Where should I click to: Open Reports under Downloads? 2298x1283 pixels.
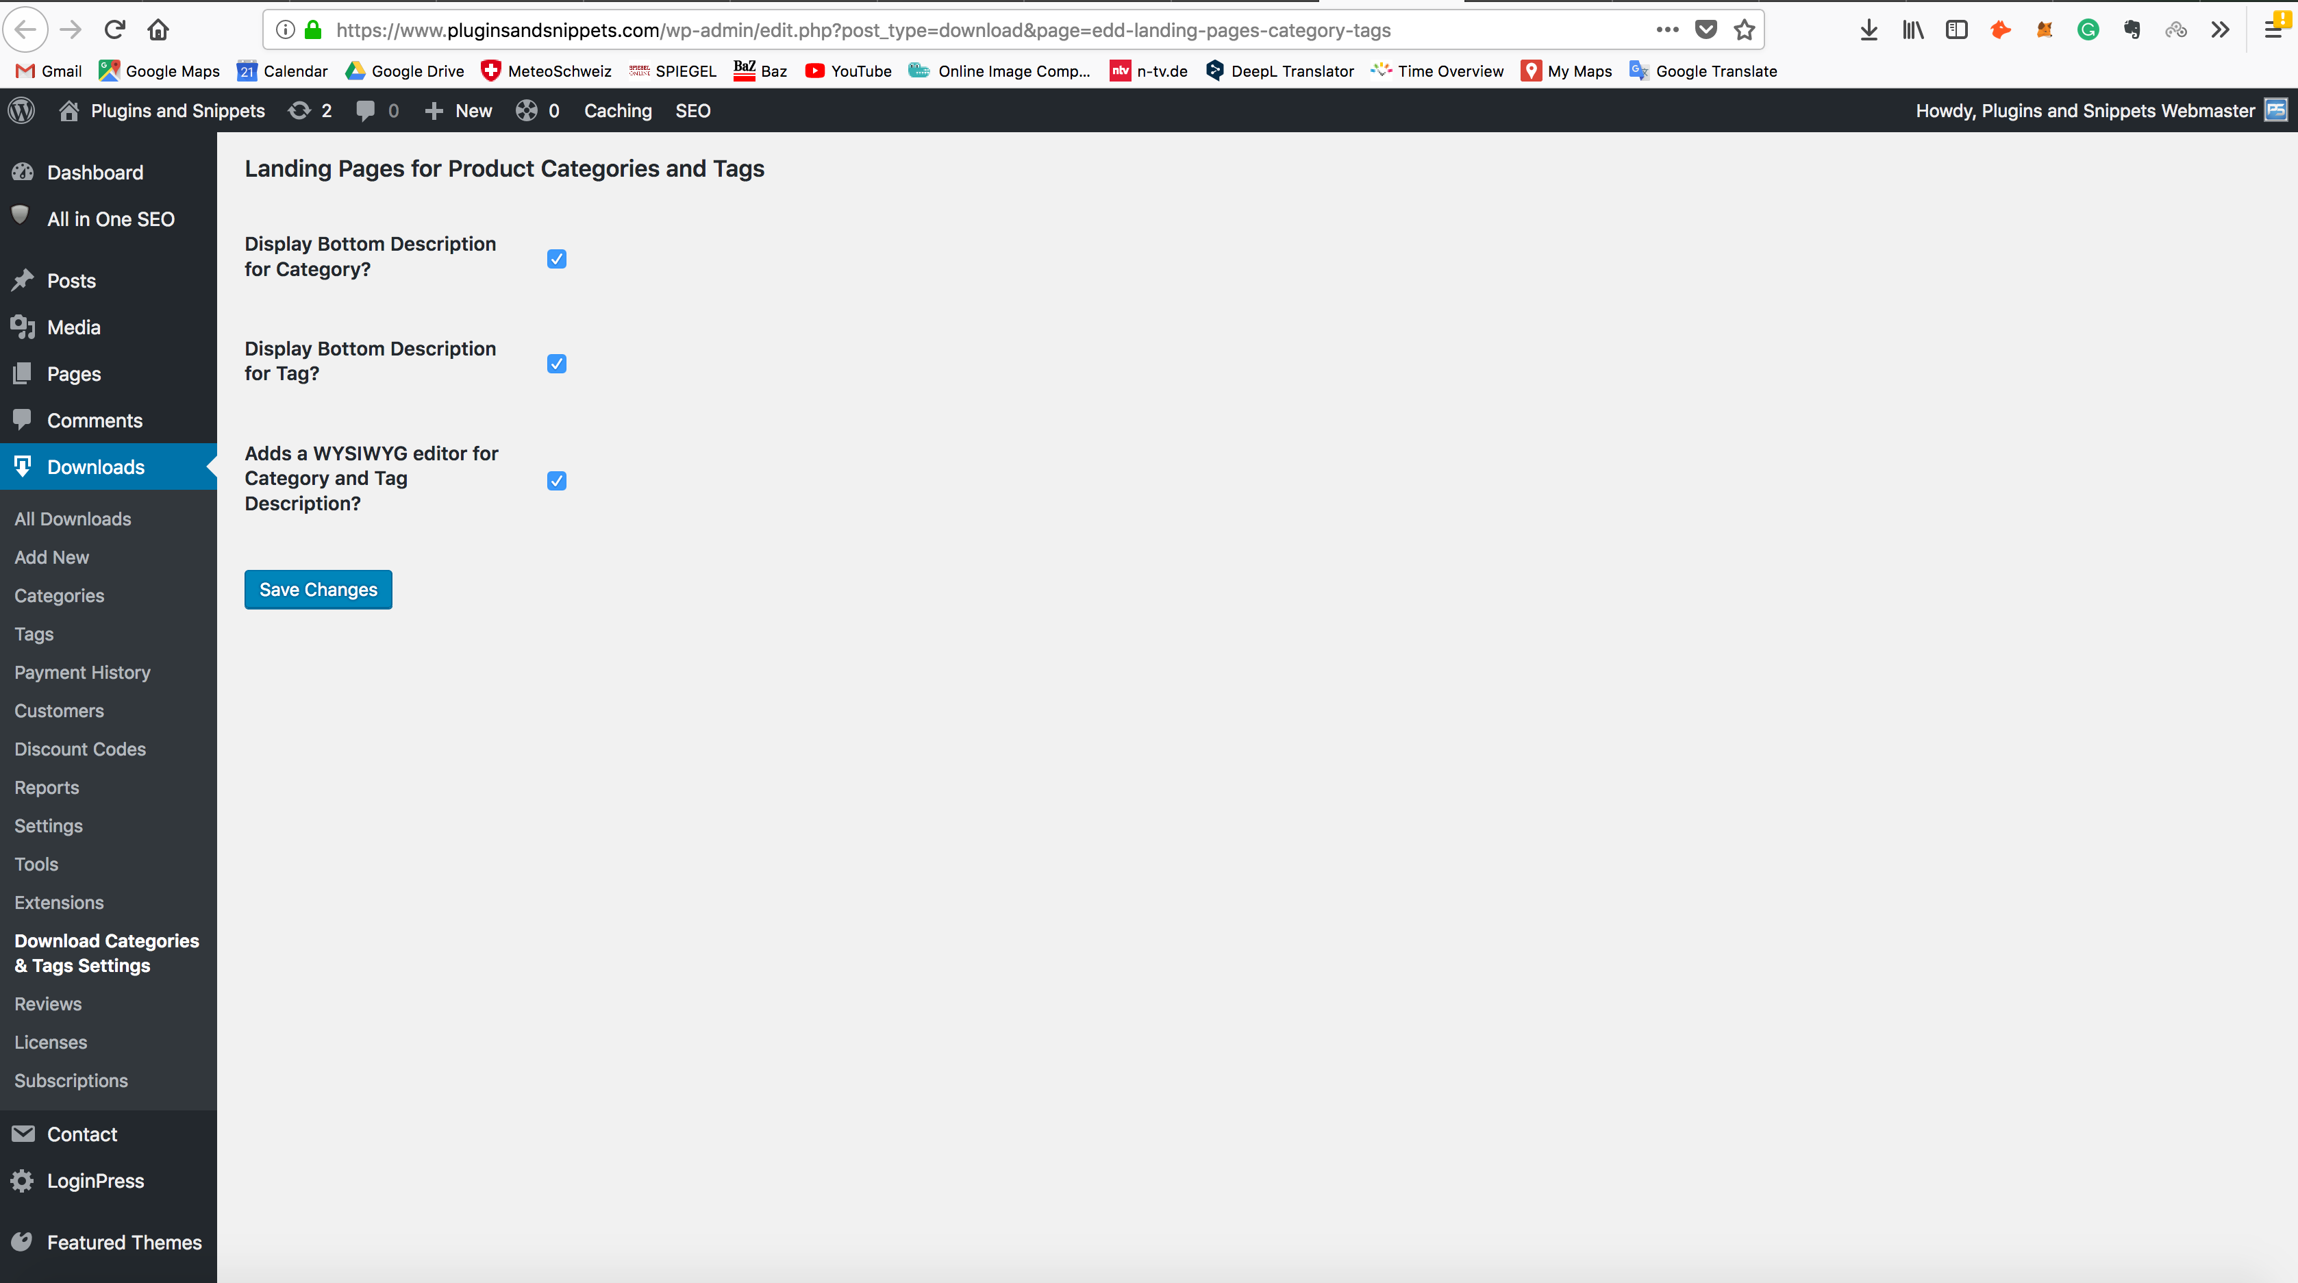click(47, 787)
